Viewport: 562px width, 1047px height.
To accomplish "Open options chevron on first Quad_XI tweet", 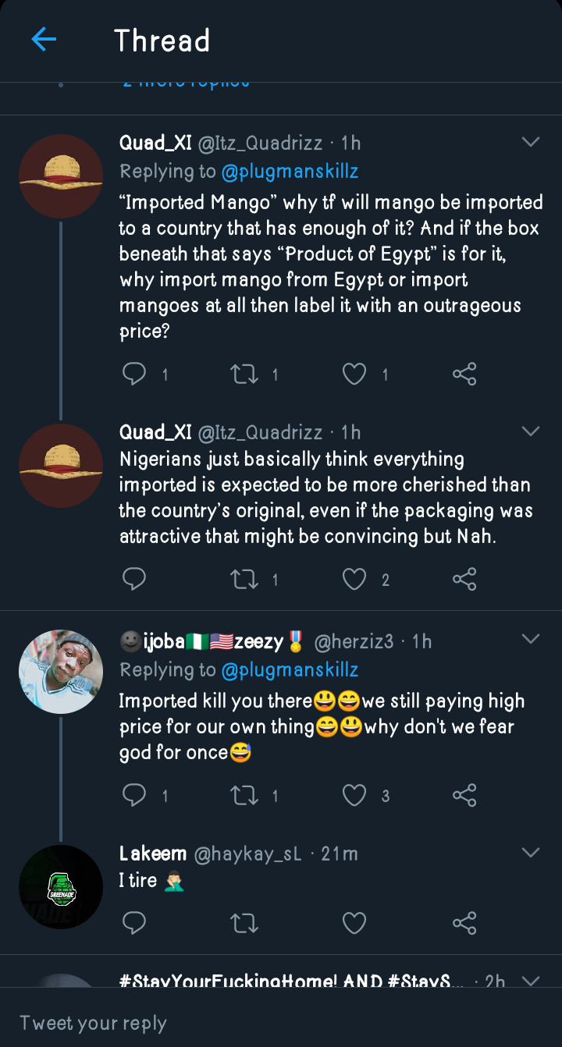I will (531, 142).
